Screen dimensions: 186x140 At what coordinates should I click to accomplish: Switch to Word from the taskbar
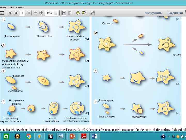coord(95,136)
